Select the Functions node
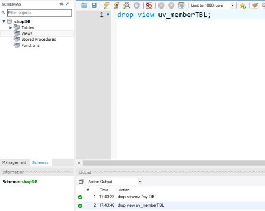This screenshot has height=211, width=265. click(x=30, y=45)
